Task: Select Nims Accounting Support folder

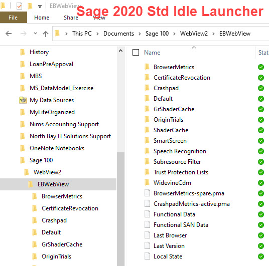Action: tap(64, 124)
